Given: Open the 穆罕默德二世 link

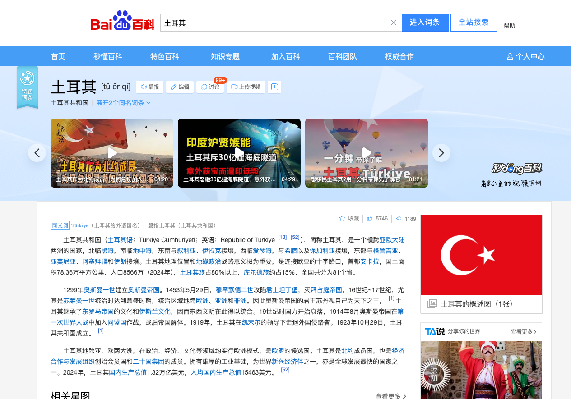Looking at the screenshot, I should [234, 290].
